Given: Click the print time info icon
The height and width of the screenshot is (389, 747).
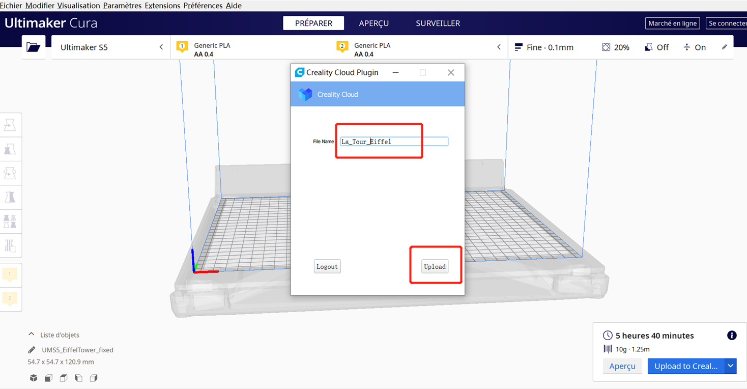Looking at the screenshot, I should pos(732,336).
